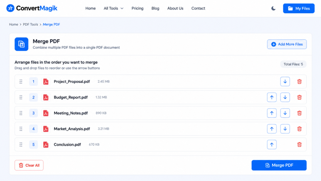
Task: Click the 1.32 MB file size
Action: (101, 97)
